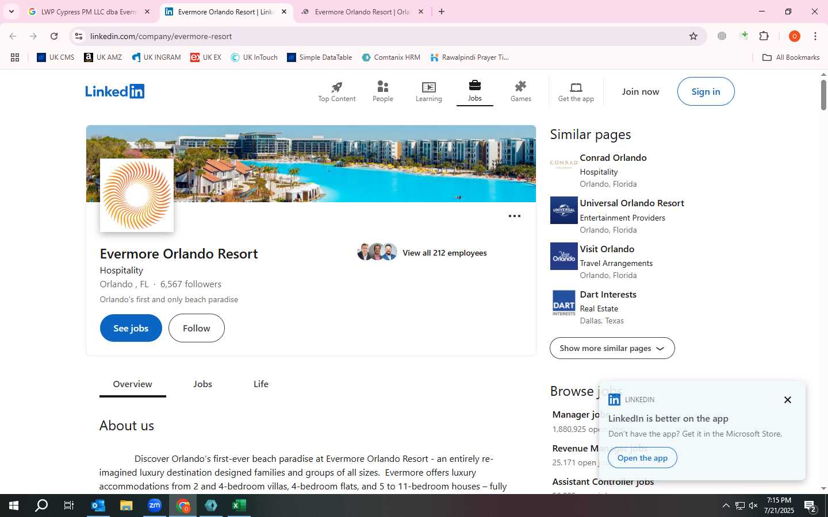Reload the page
828x517 pixels.
coord(54,36)
